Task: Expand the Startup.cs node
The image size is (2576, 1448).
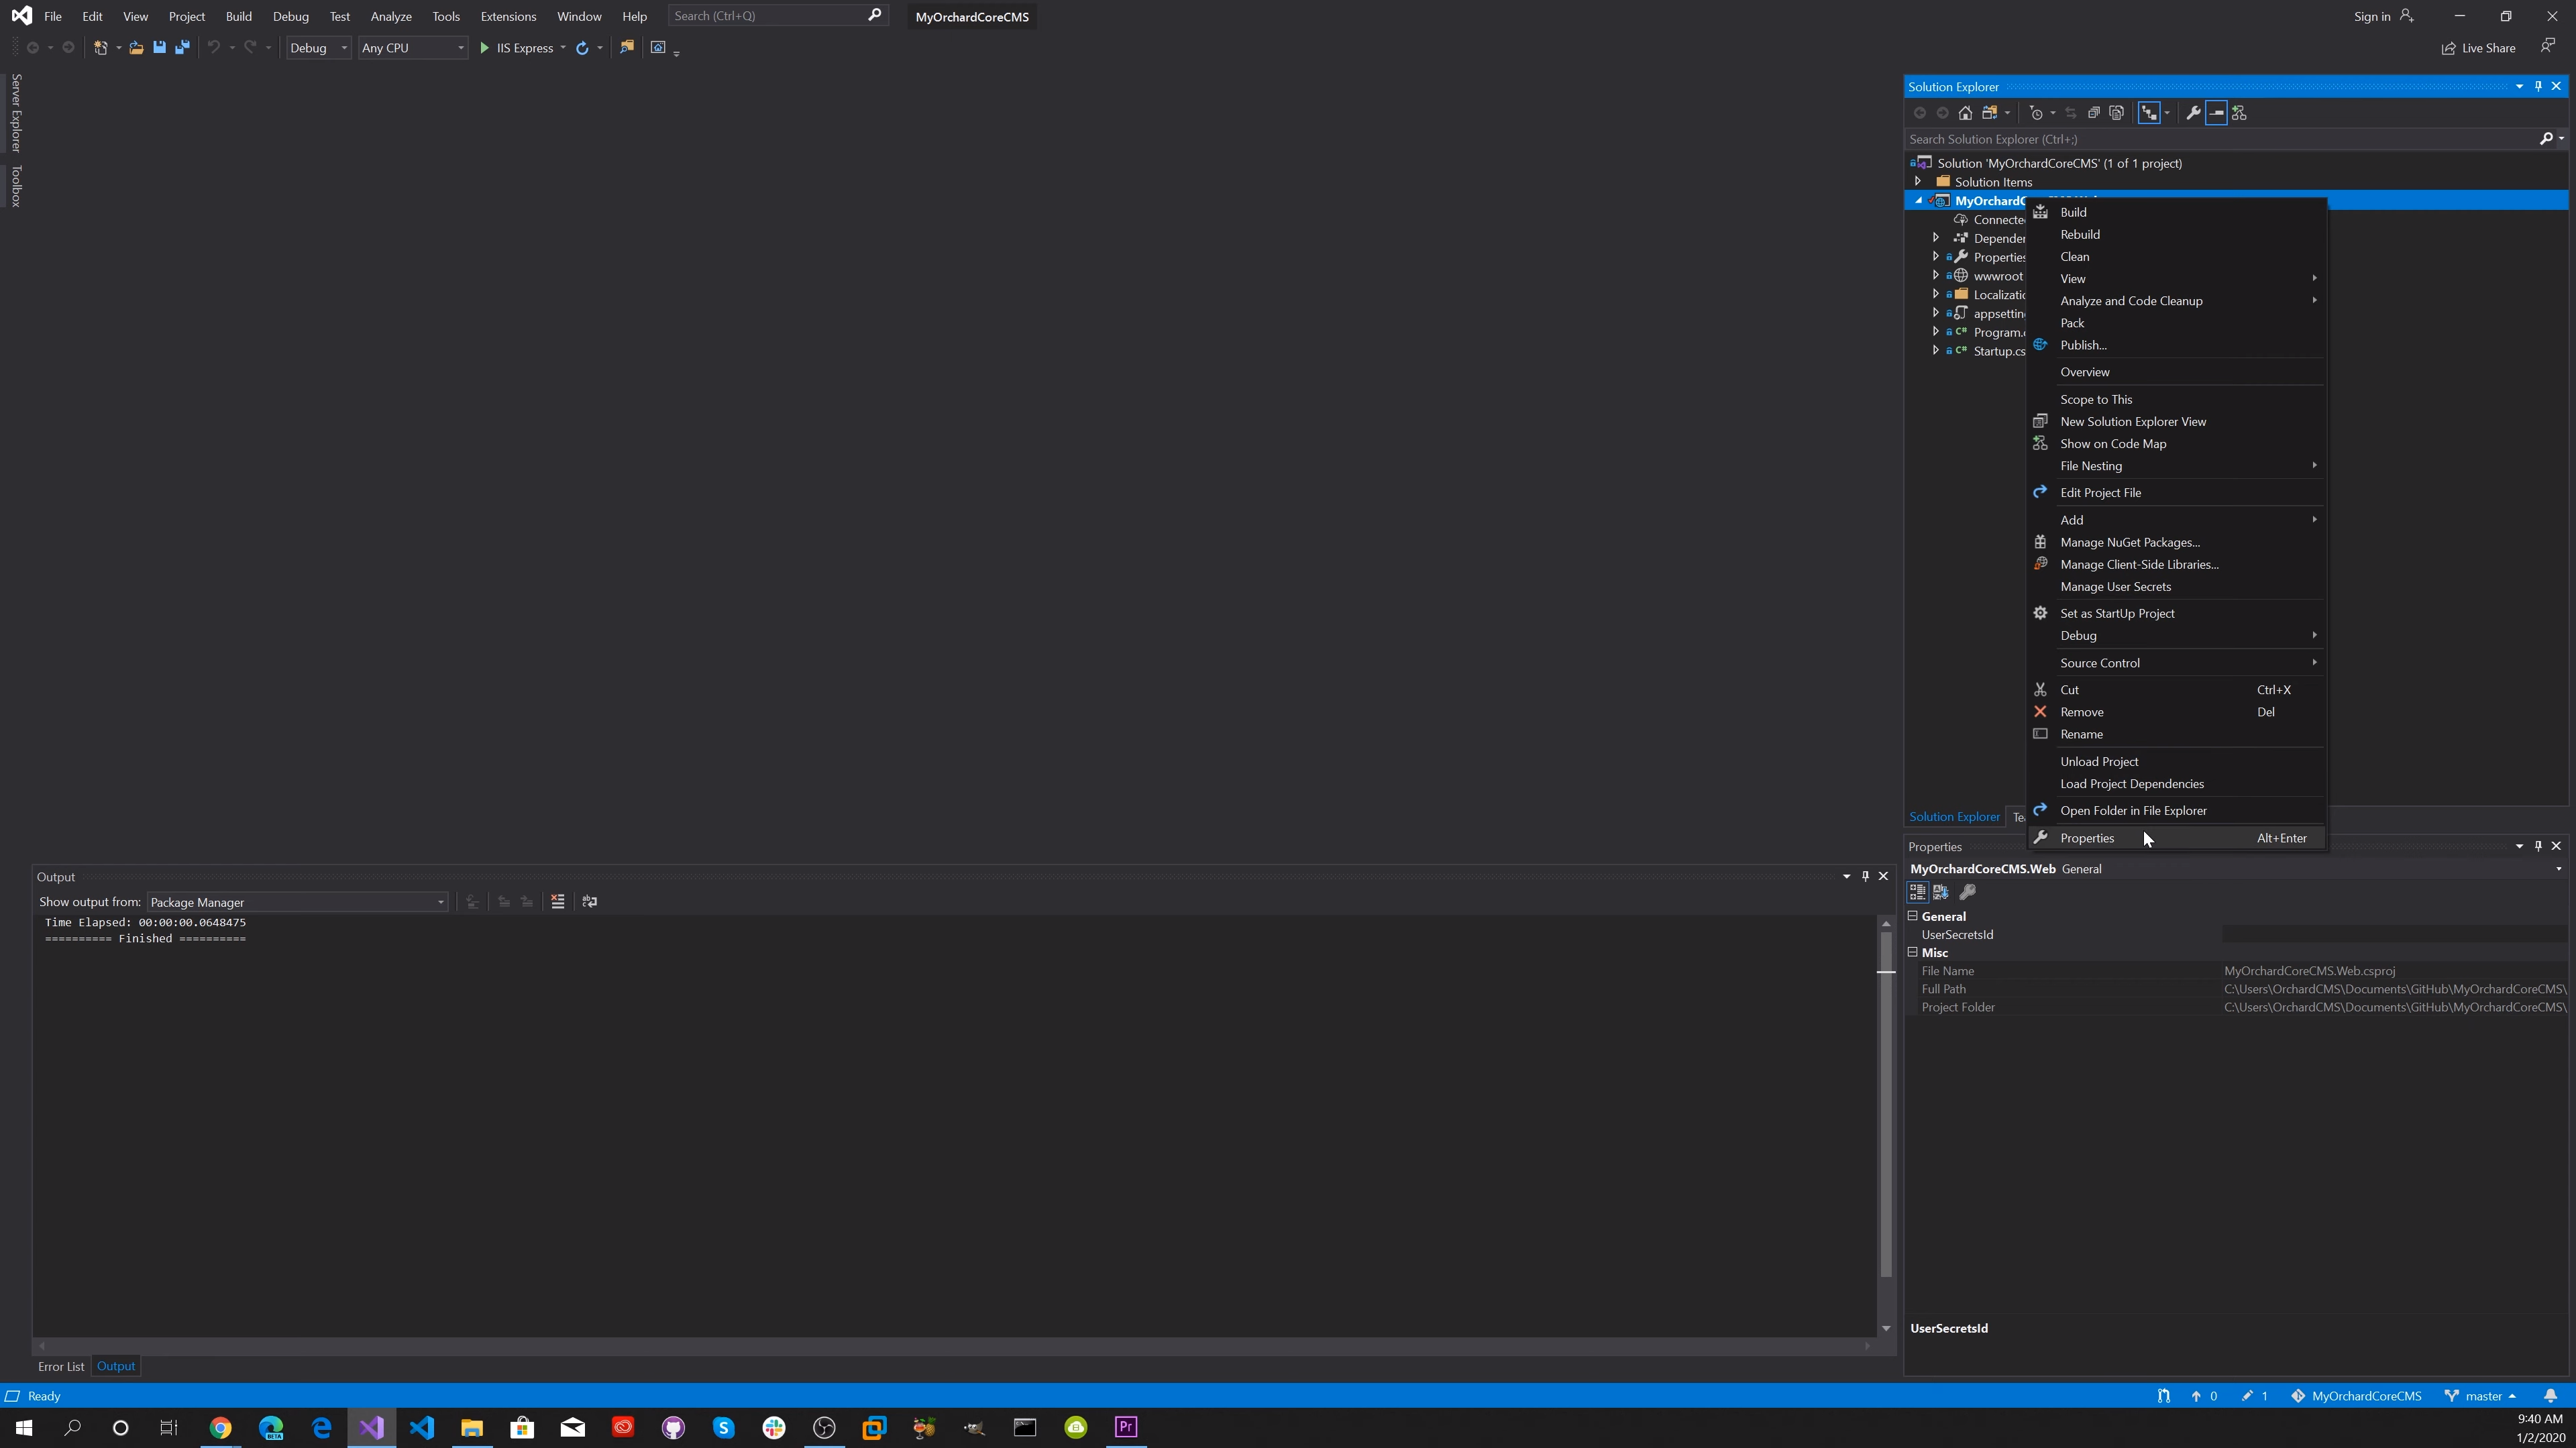Action: coord(1936,350)
